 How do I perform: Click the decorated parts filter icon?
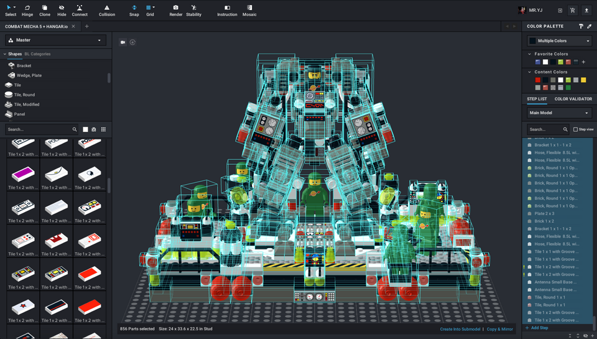pos(94,129)
